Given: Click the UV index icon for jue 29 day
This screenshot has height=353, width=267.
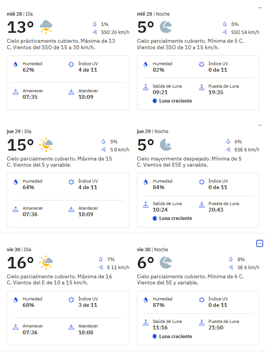Looking at the screenshot, I should pos(71,182).
